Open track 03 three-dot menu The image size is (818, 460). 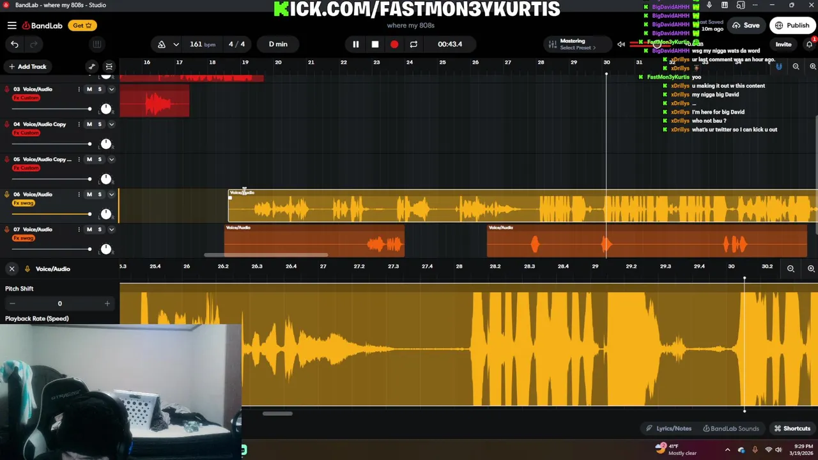point(79,89)
